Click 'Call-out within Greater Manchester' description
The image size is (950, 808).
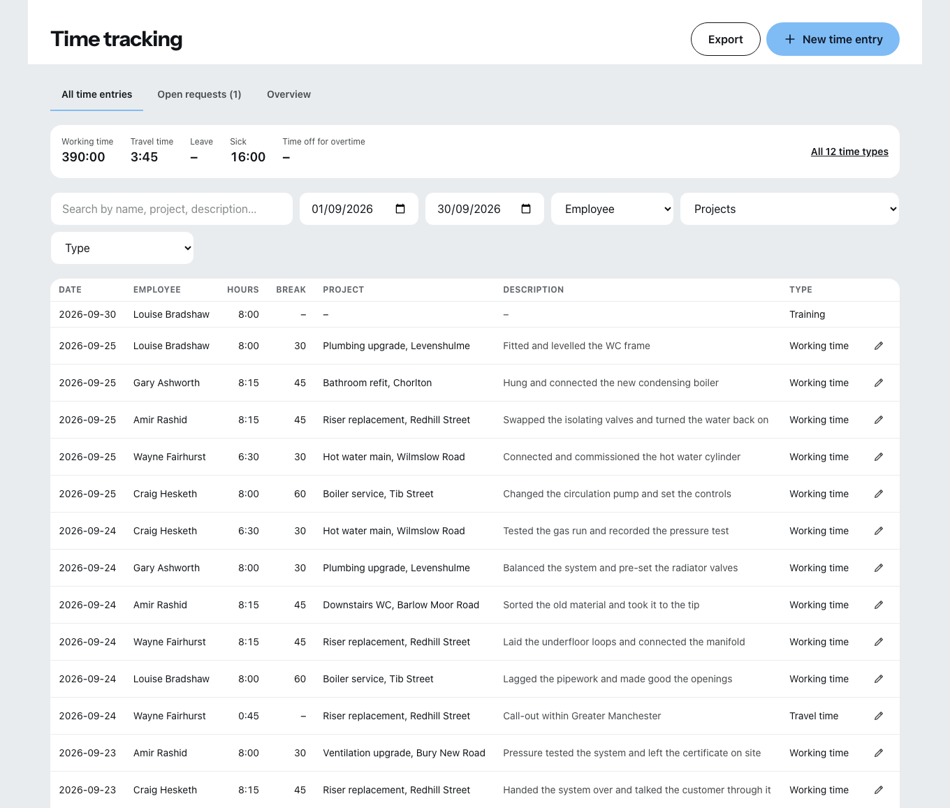582,716
